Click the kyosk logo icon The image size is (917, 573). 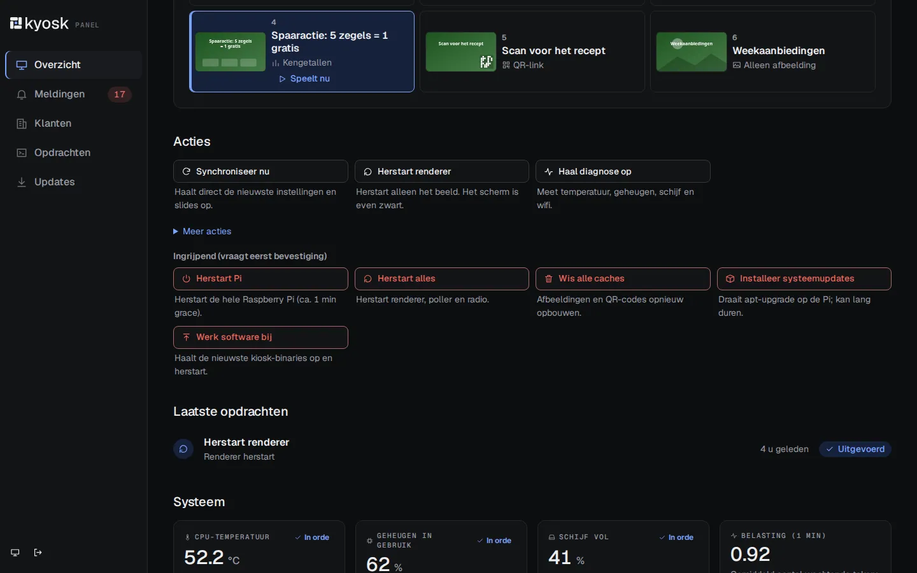coord(16,24)
